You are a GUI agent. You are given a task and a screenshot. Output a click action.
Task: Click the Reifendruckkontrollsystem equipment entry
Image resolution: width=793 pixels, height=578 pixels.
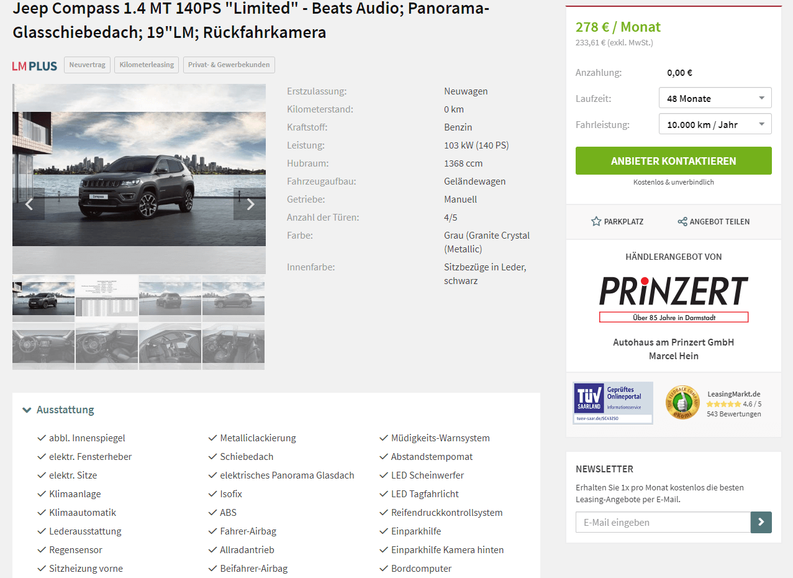pyautogui.click(x=447, y=513)
